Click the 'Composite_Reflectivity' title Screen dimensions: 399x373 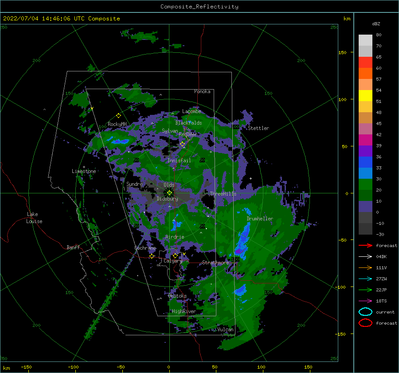tap(199, 7)
